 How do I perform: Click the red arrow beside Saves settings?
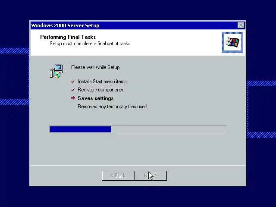click(x=73, y=98)
